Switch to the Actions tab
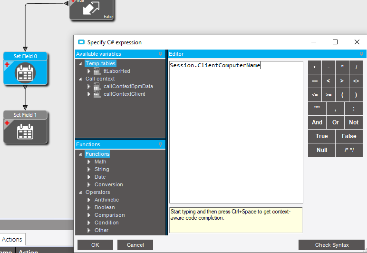The height and width of the screenshot is (253, 367). (x=12, y=239)
